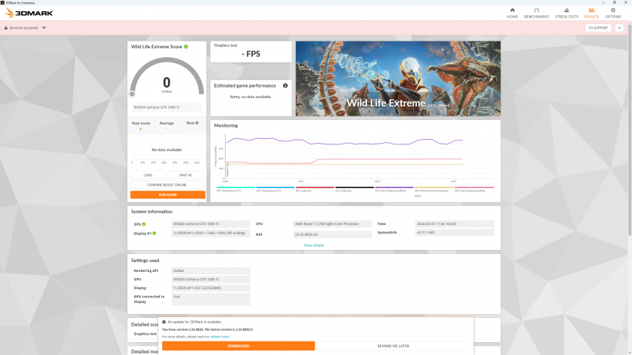
Task: Dismiss the error banner with X
Action: 619,28
